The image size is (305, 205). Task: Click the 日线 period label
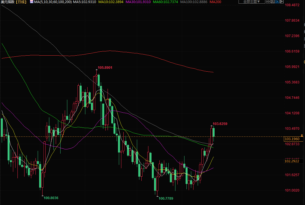click(21, 2)
